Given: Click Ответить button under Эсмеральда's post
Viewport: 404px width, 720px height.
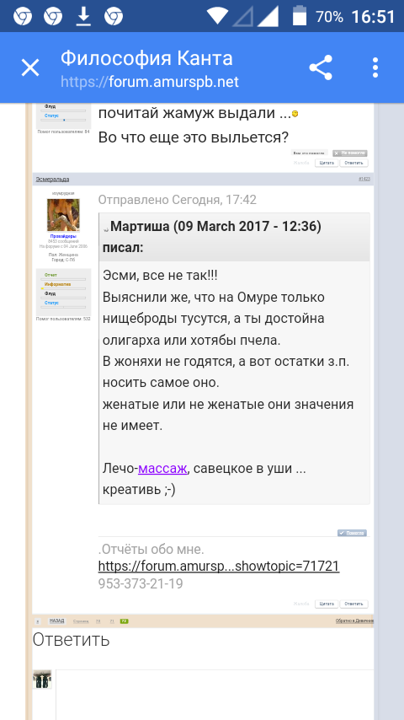Looking at the screenshot, I should tap(354, 604).
